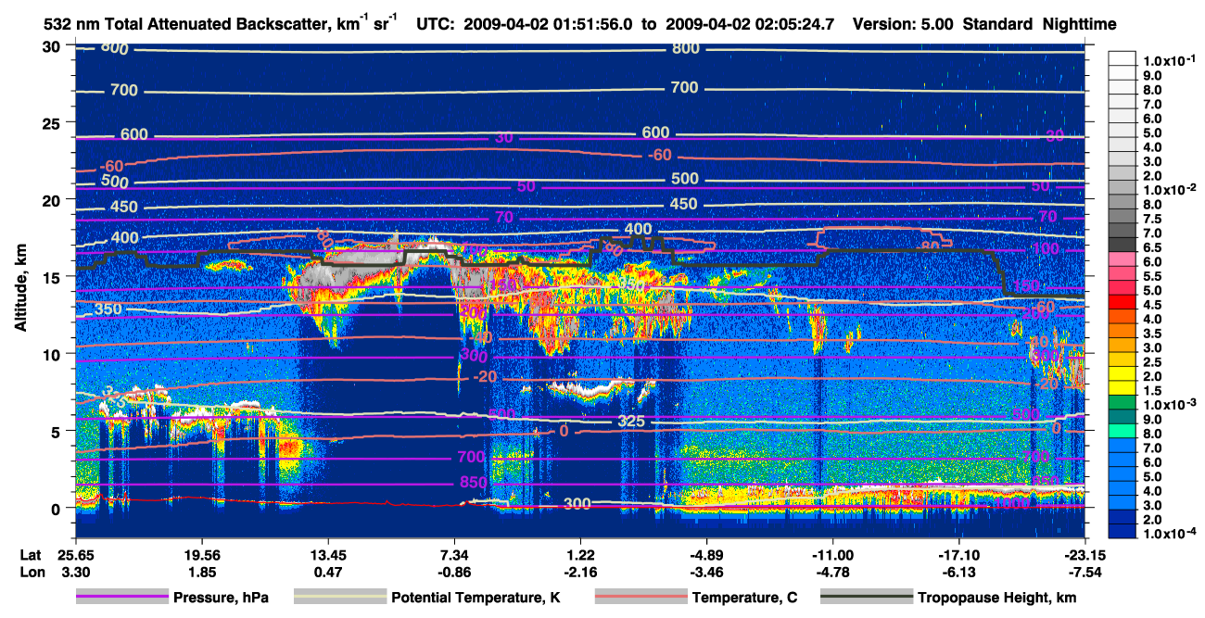Screen dimensions: 1205x618
Task: Click the colorbar label '1.0x10⁻¹'
Action: click(x=1170, y=62)
